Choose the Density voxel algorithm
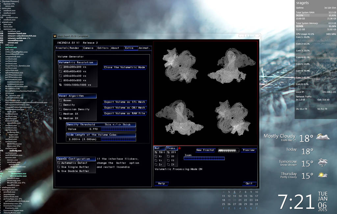Screen dimensions: 337x214 point(61,105)
